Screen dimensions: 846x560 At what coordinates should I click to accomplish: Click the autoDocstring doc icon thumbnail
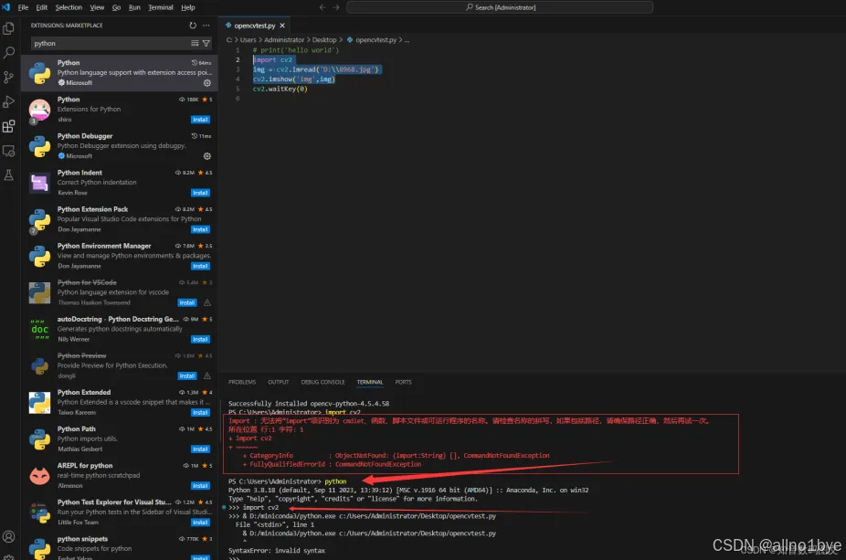(39, 329)
